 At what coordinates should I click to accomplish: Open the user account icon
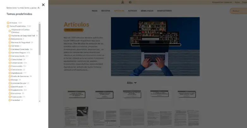pyautogui.click(x=123, y=2)
